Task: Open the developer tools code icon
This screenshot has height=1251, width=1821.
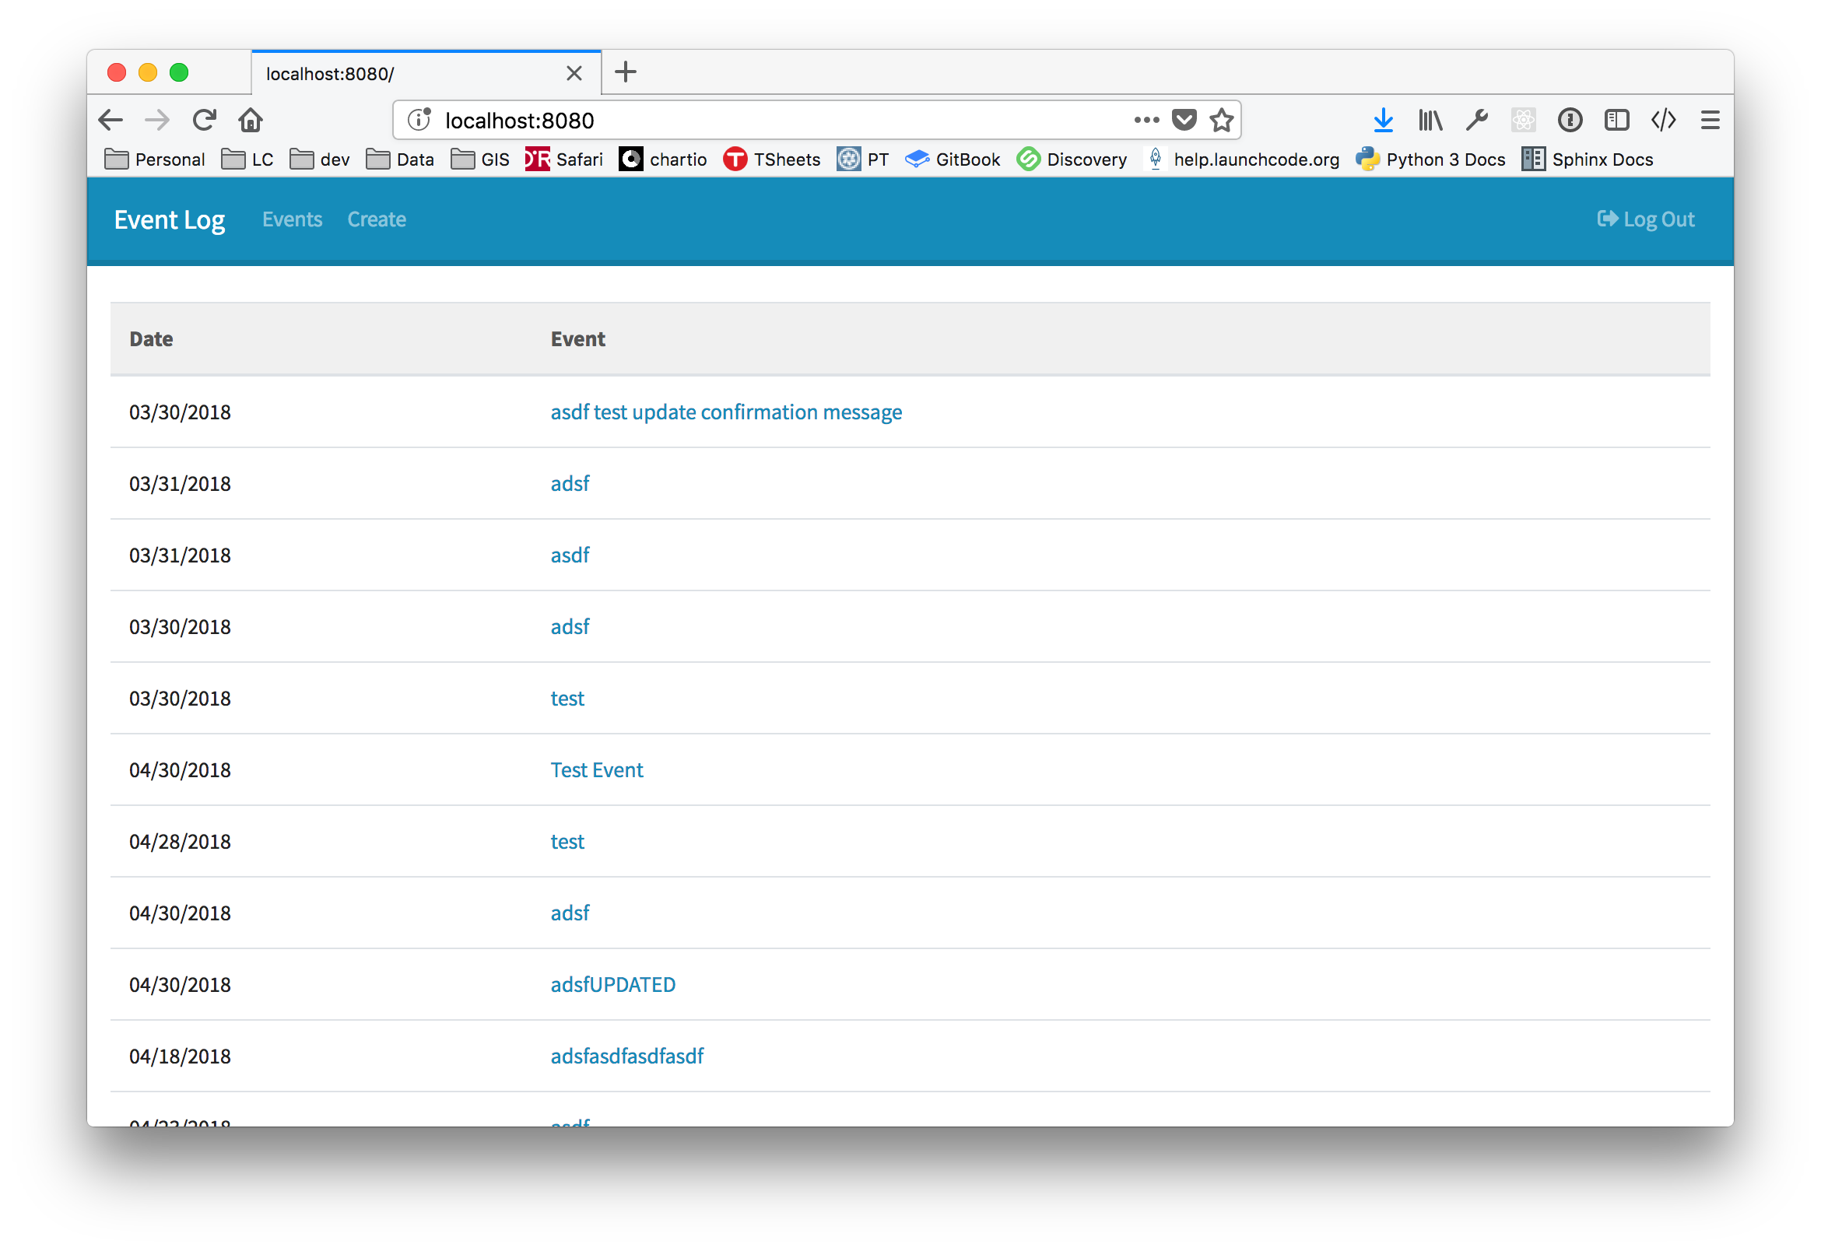Action: click(1663, 120)
